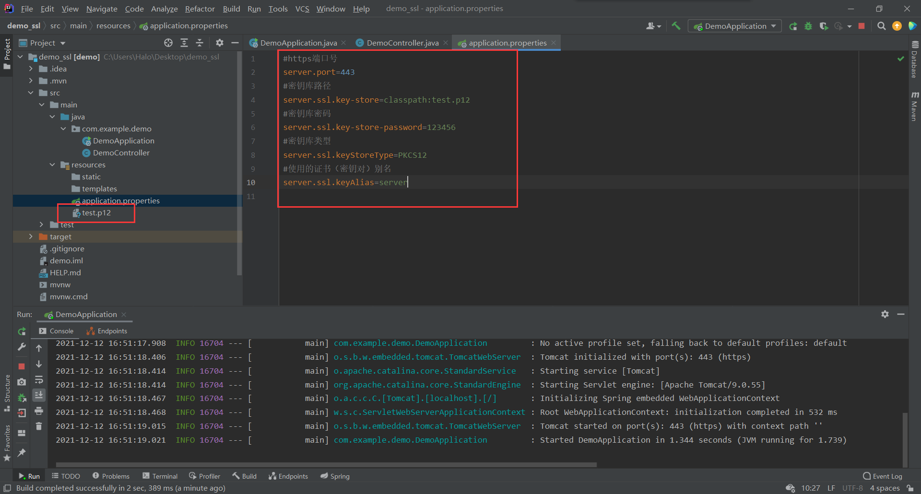Viewport: 921px width, 494px height.
Task: Open Project panel settings gear
Action: tap(220, 43)
